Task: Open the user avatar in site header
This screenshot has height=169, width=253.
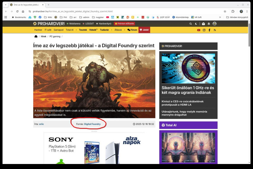Action: click(214, 24)
